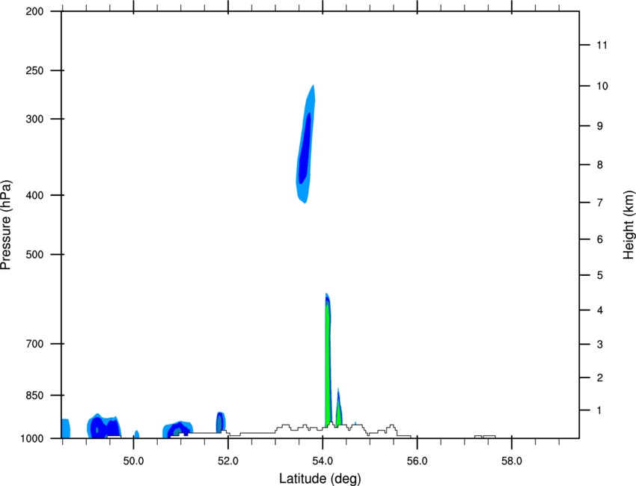636x486 pixels.
Task: Click the 'Latitude (deg)' axis title
Action: (319, 479)
